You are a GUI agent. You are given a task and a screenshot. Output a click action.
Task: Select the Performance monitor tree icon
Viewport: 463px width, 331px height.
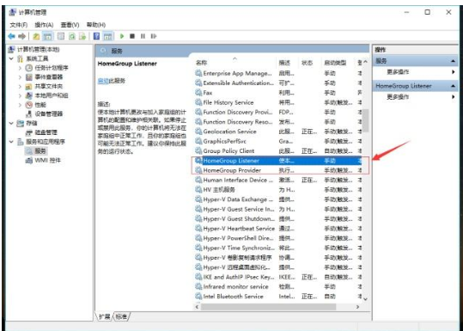point(28,105)
